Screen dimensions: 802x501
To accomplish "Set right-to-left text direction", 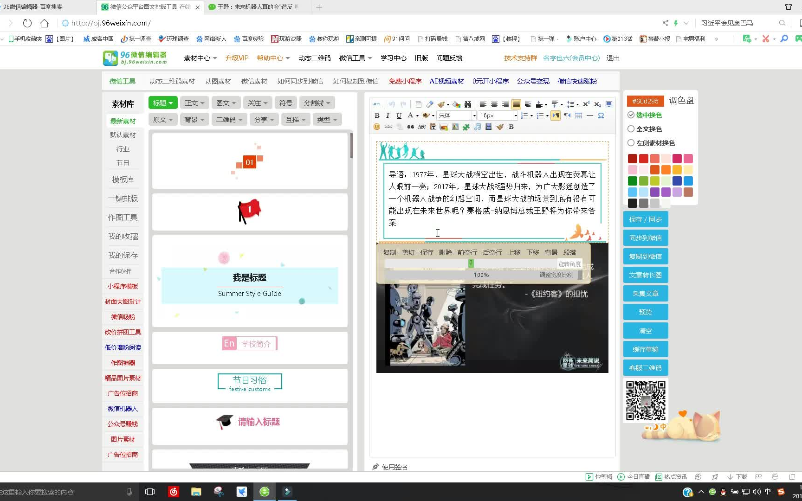I will [x=567, y=116].
